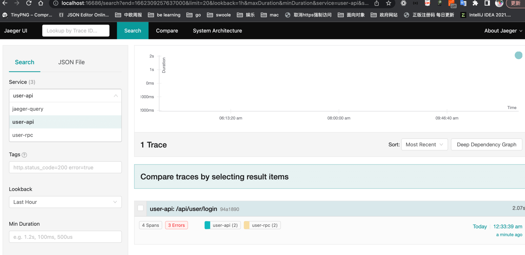Open the Lookback 'Last Hour' dropdown
Viewport: 525px width, 255px height.
(65, 202)
